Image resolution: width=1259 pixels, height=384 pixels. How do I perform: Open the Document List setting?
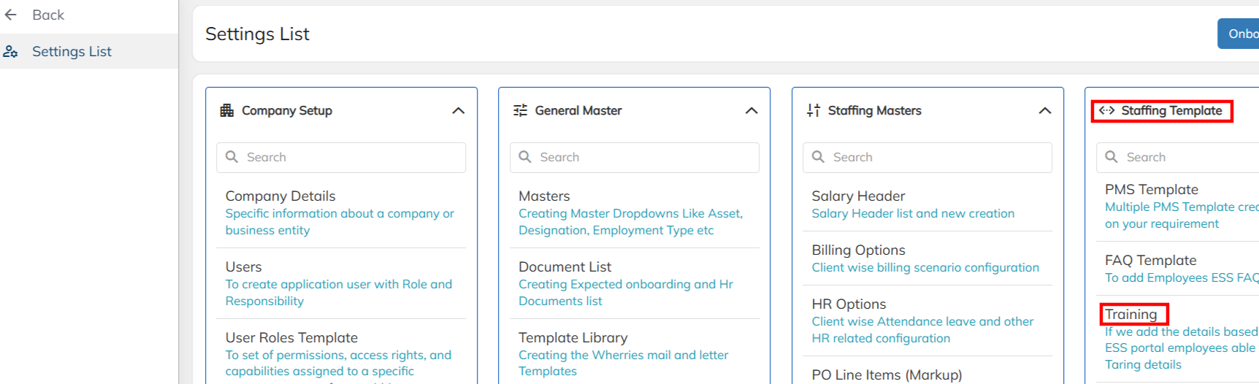coord(565,266)
